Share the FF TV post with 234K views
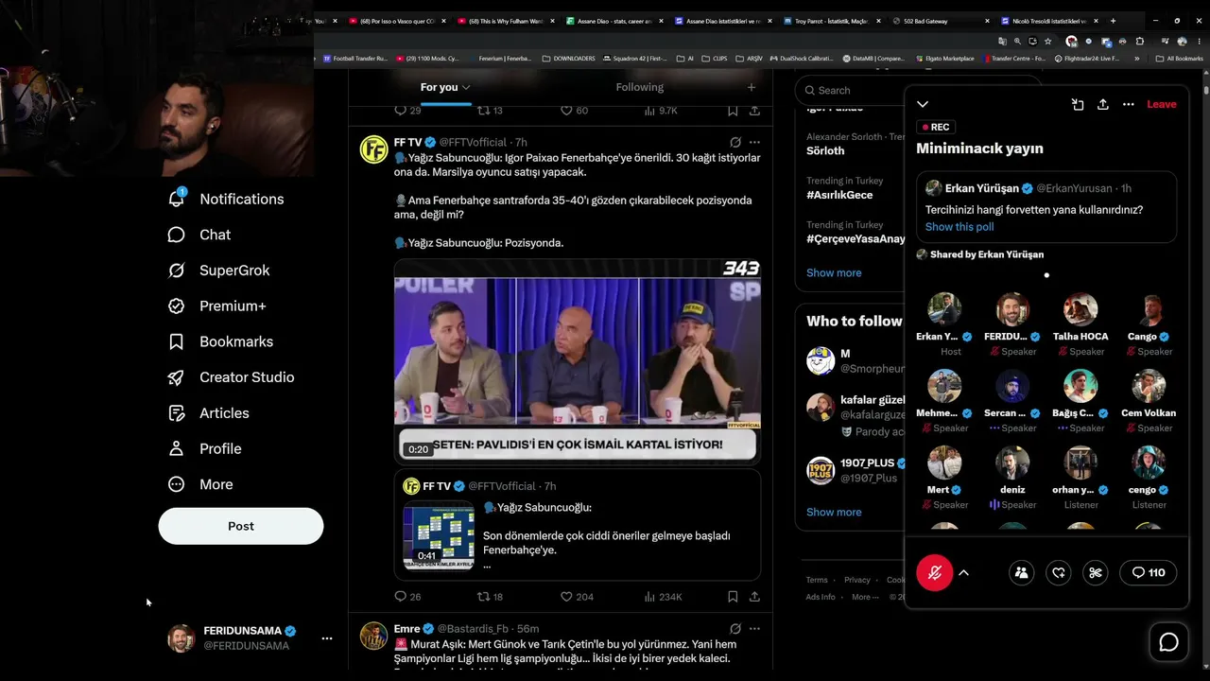The height and width of the screenshot is (681, 1210). pyautogui.click(x=754, y=597)
